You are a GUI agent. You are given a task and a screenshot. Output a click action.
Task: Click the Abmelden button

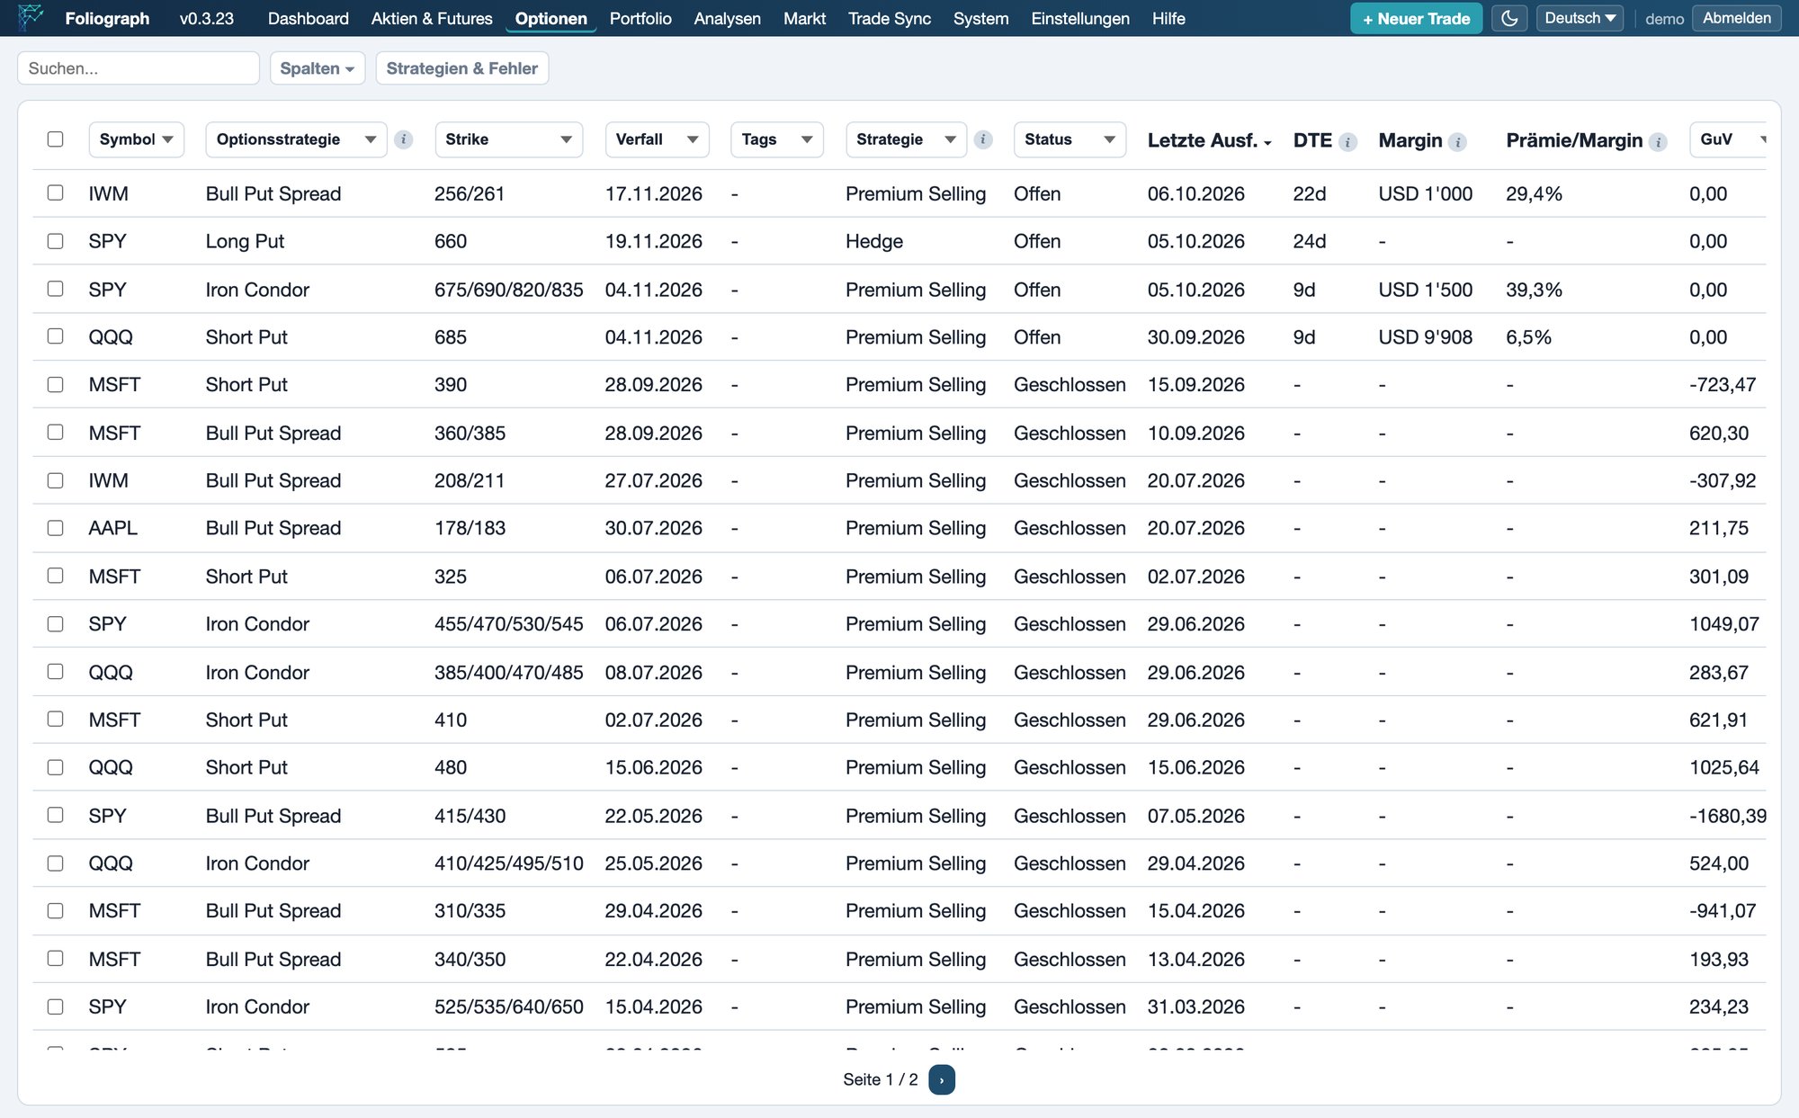click(1736, 18)
